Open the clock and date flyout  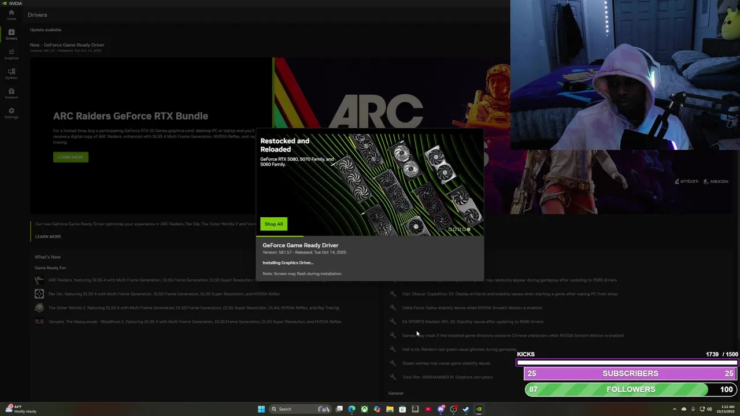[x=726, y=409]
